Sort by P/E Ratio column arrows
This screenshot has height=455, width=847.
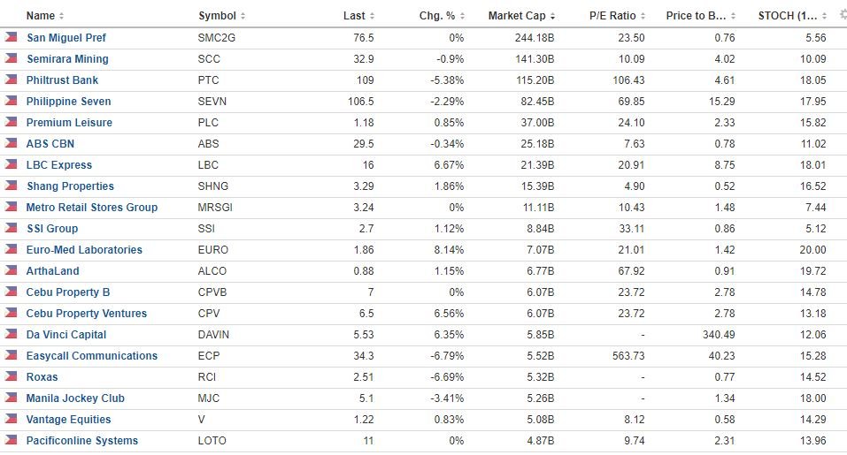[x=643, y=16]
